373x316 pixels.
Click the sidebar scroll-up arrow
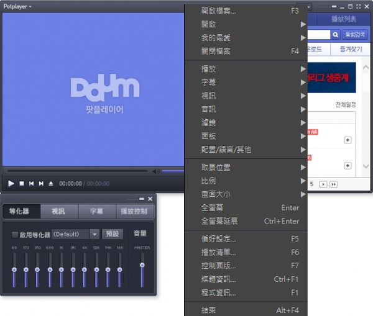(366, 68)
